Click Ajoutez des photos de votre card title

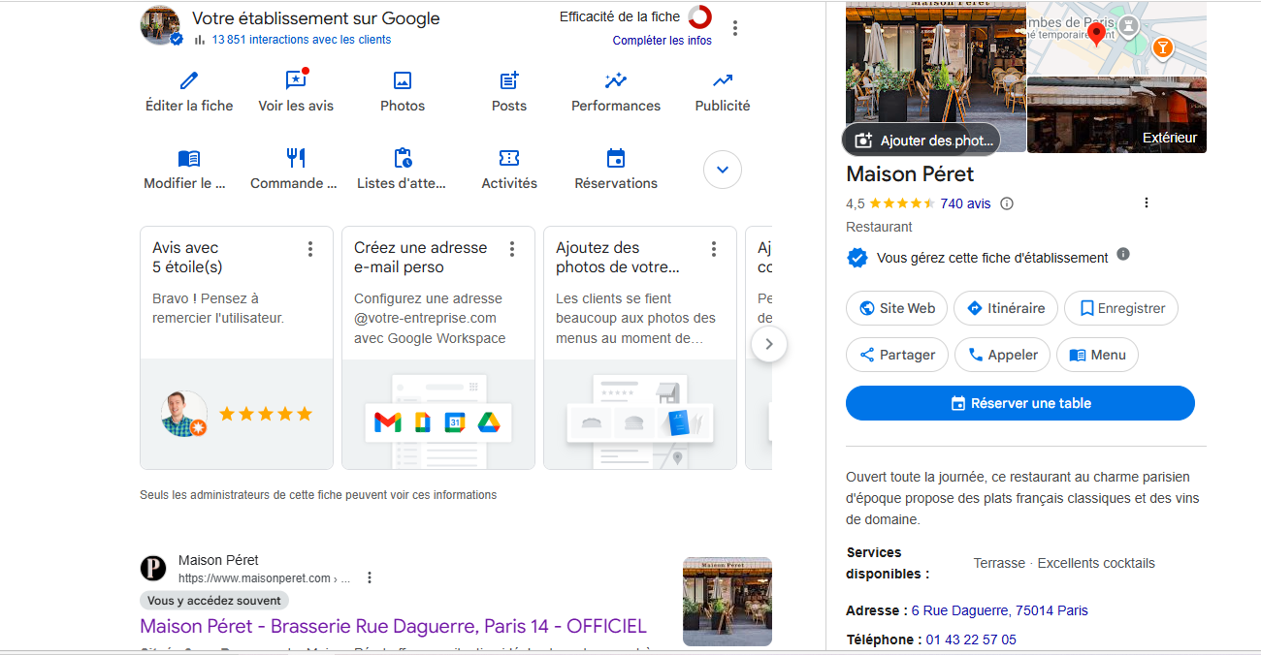[618, 257]
